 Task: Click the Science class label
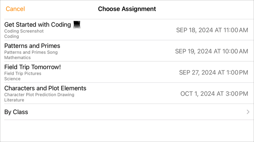[12, 79]
